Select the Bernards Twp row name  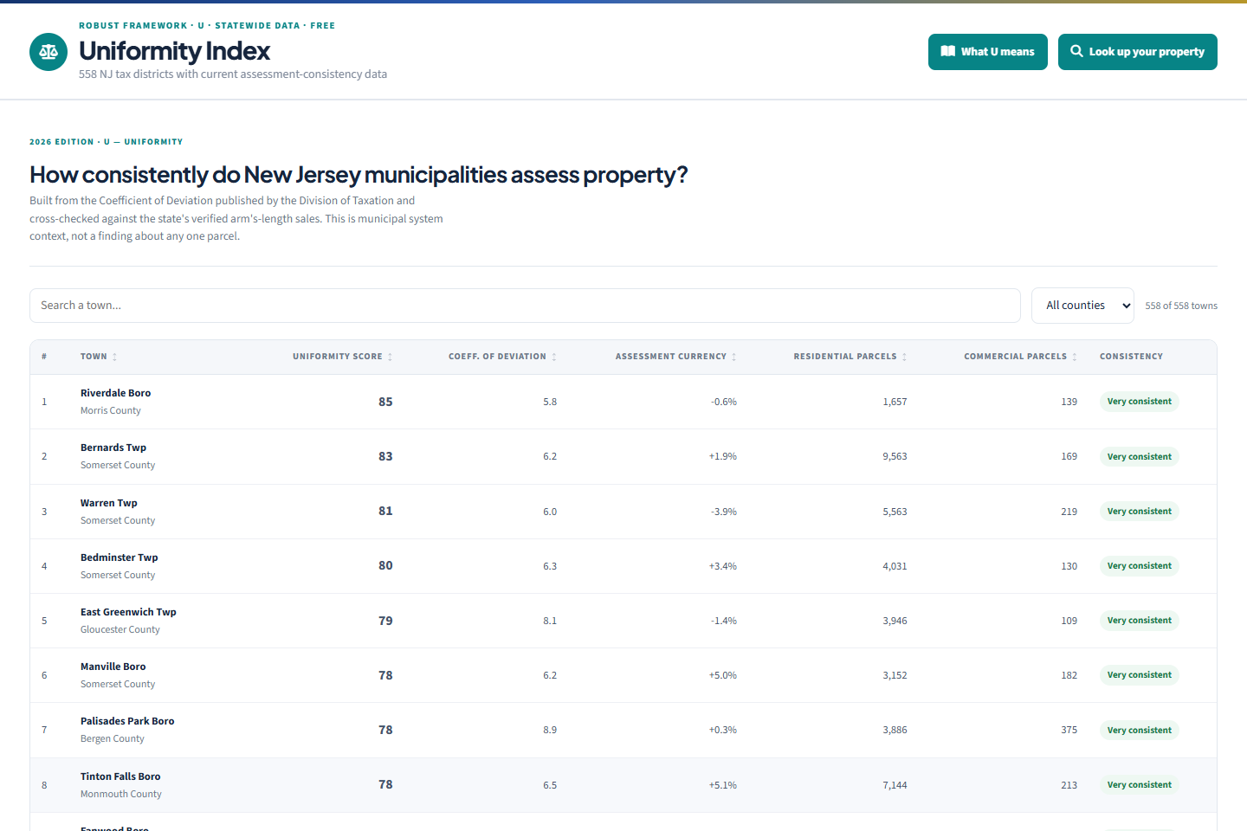click(113, 448)
